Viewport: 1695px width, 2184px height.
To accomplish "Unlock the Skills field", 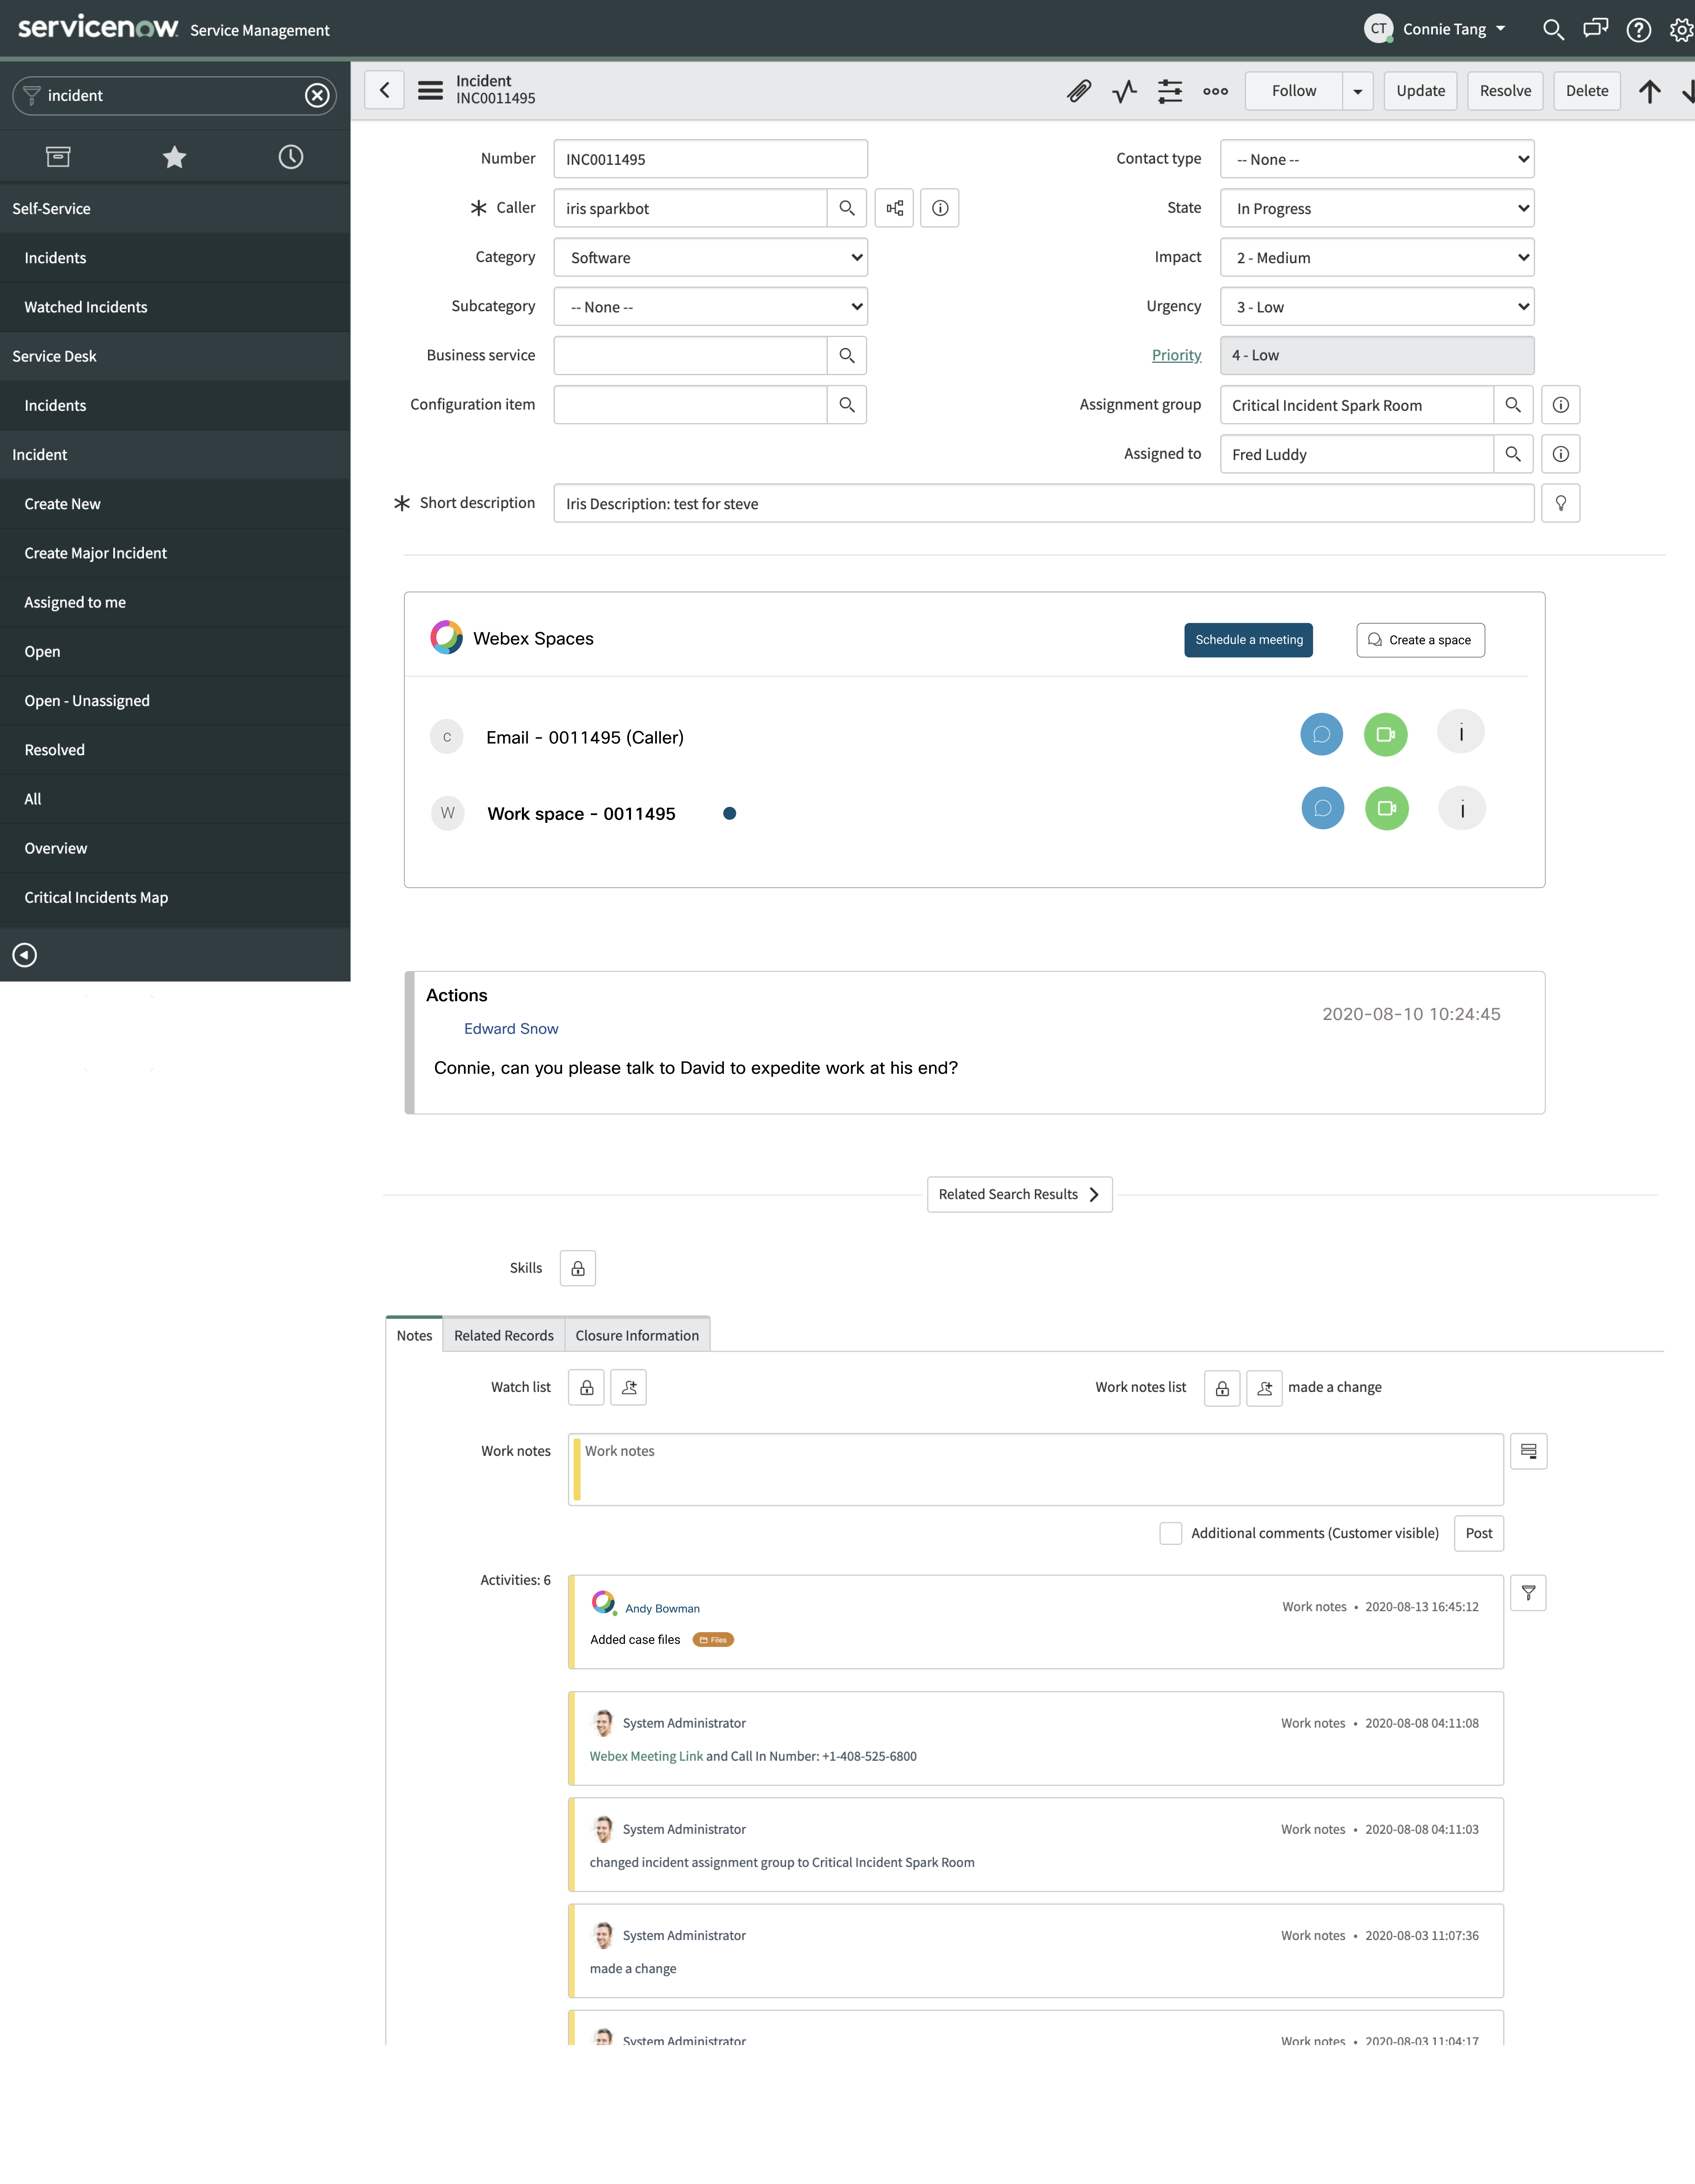I will click(578, 1268).
